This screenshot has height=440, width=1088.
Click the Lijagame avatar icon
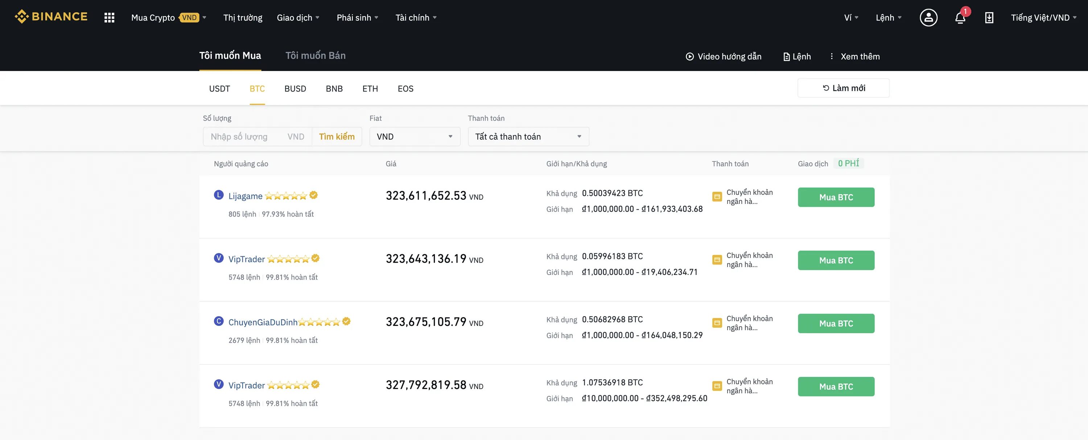(x=218, y=195)
